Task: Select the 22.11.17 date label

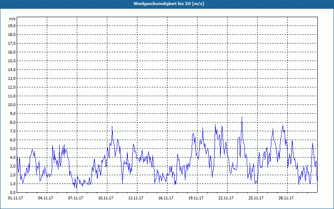Action: click(226, 198)
